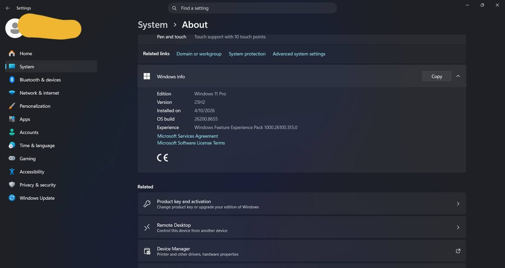This screenshot has height=268, width=505.
Task: Click the Home house icon in sidebar
Action: (x=12, y=53)
